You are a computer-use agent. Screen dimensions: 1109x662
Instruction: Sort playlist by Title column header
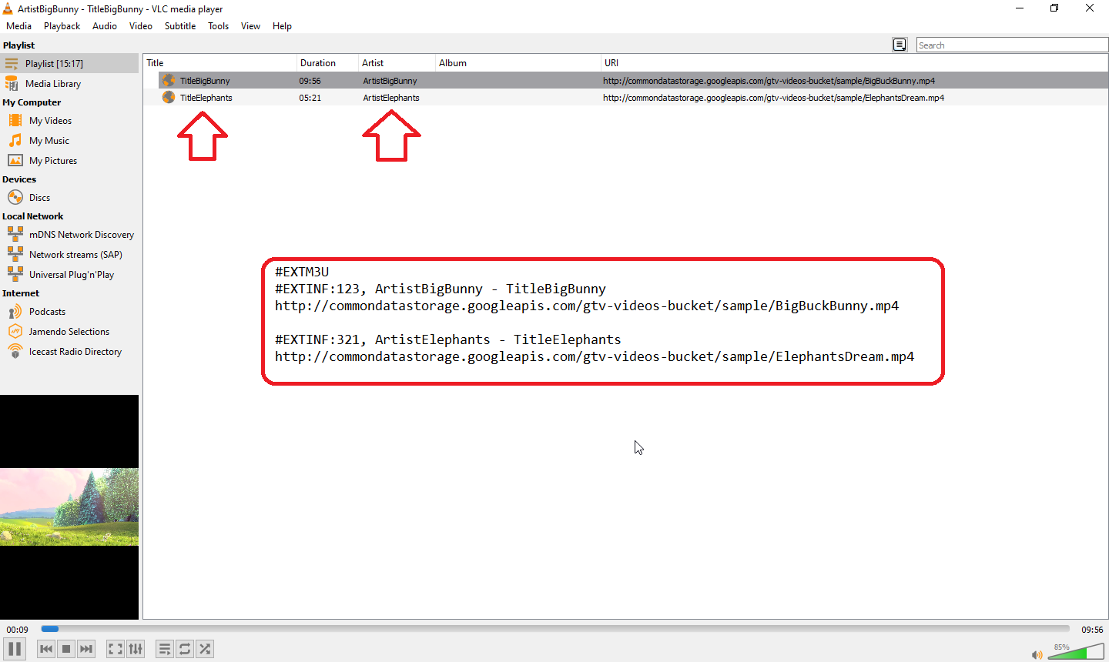click(x=219, y=63)
